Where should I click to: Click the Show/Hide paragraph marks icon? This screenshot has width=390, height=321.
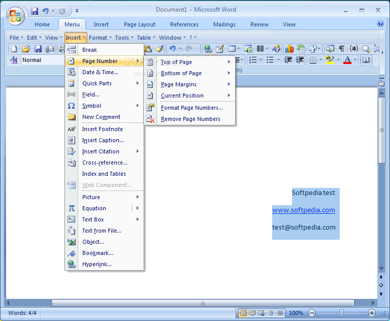[342, 49]
